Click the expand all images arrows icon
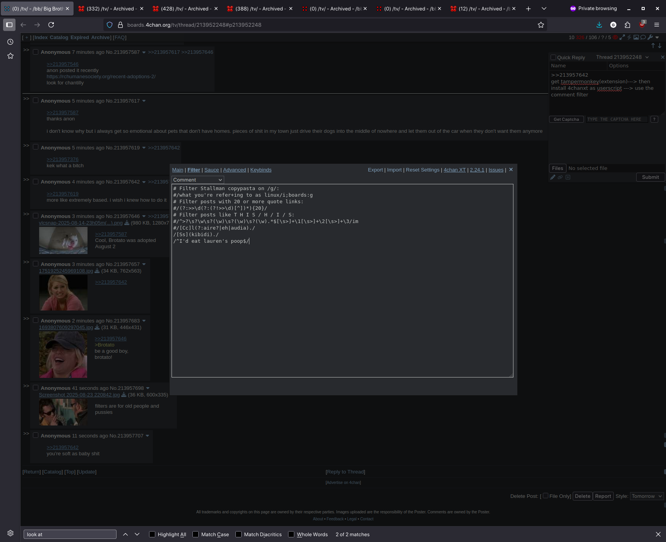 pyautogui.click(x=622, y=38)
